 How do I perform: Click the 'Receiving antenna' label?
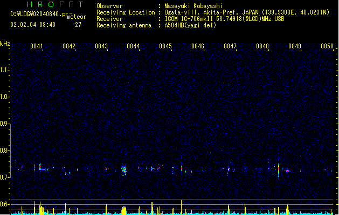(x=124, y=25)
